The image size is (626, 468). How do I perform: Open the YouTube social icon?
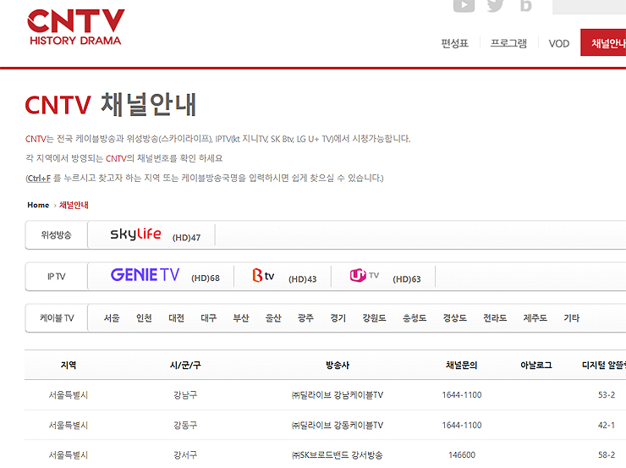pos(464,5)
